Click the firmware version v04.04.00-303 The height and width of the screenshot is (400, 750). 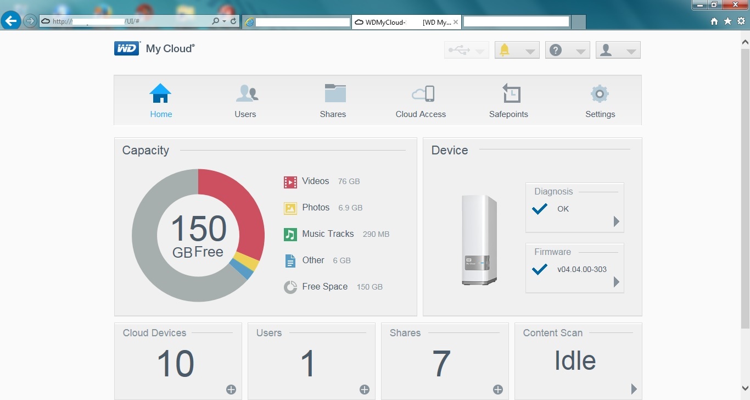tap(582, 269)
